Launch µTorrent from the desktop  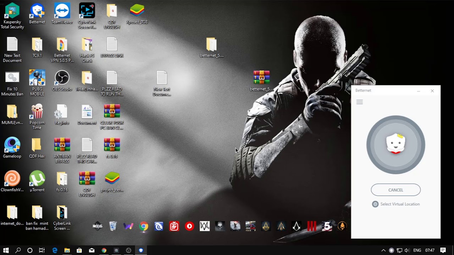[37, 182]
